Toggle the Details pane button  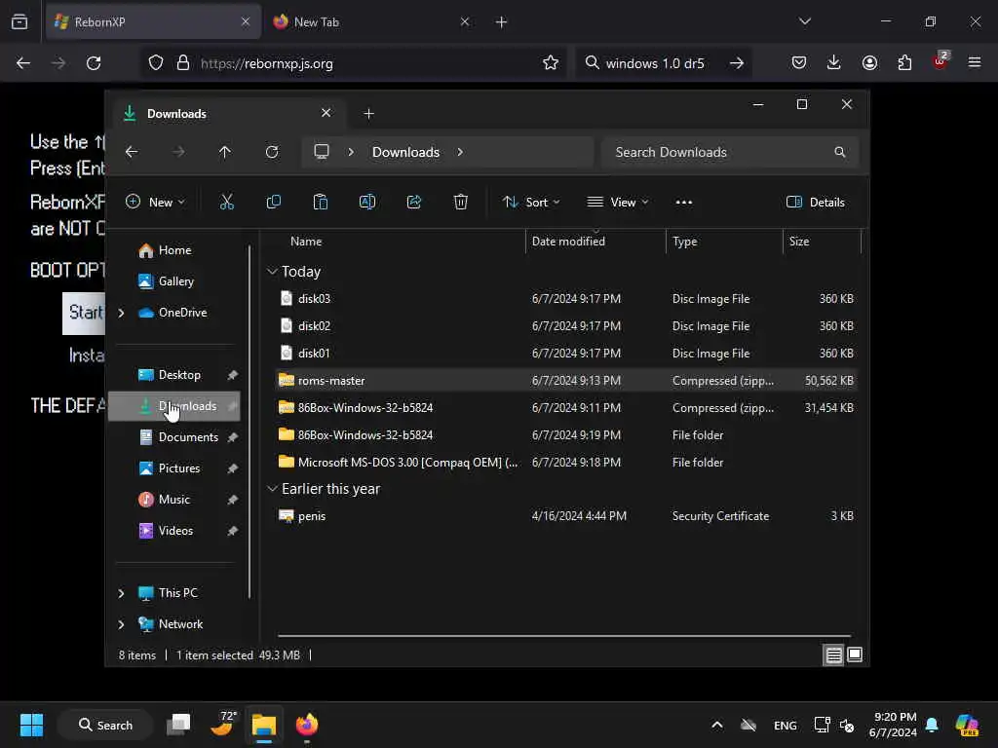tap(816, 203)
